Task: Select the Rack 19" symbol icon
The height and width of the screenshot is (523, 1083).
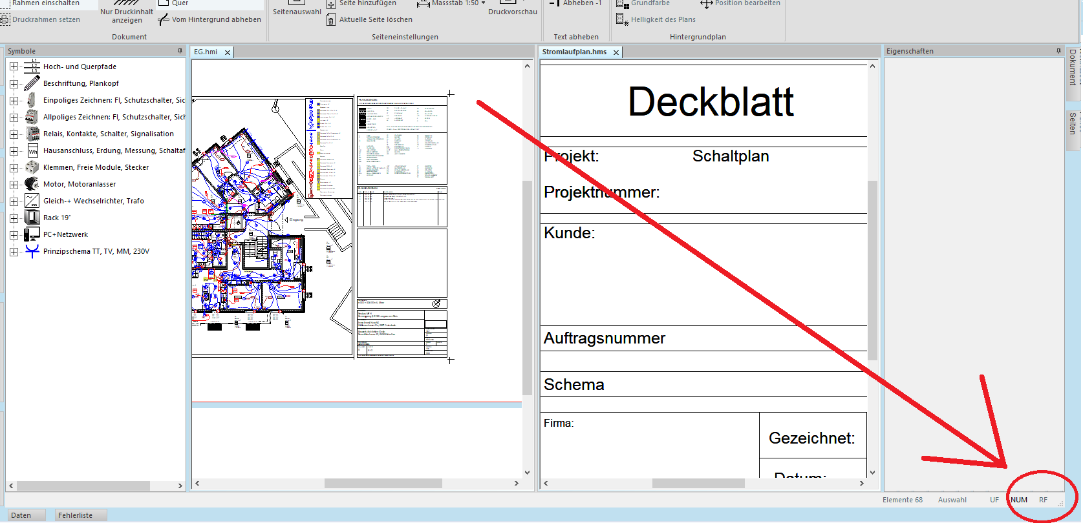Action: point(32,218)
